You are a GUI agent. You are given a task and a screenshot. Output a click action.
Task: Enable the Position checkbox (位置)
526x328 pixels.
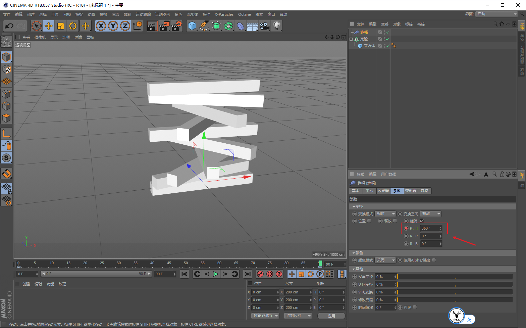(x=369, y=221)
